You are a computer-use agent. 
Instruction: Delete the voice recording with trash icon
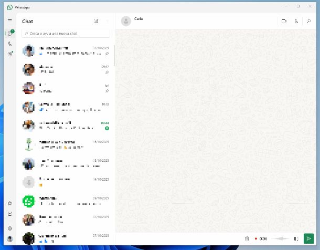(247, 238)
